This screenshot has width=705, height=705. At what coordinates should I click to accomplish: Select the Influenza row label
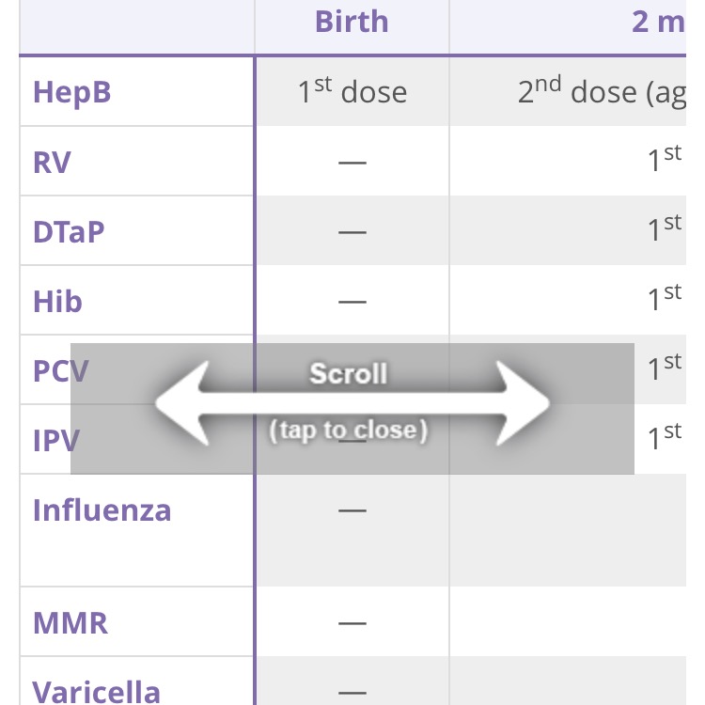pos(102,510)
